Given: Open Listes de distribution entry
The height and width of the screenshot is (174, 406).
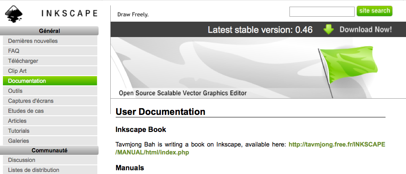Looking at the screenshot, I should tap(50, 170).
